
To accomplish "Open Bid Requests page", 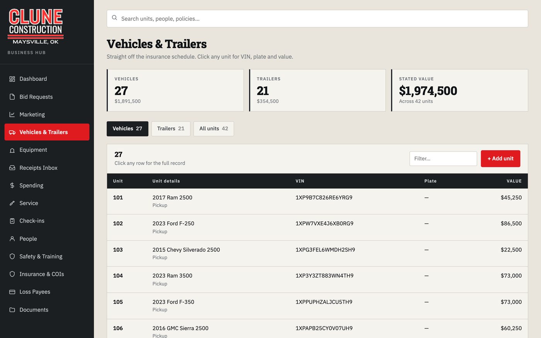I will [47, 97].
